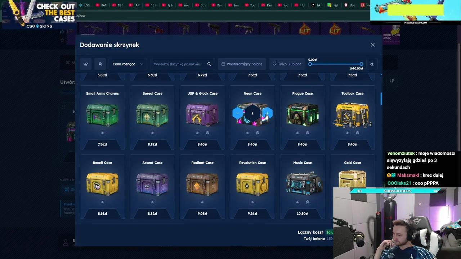Switch to the BAN browser tab
Image resolution: width=461 pixels, height=259 pixels.
click(x=101, y=5)
